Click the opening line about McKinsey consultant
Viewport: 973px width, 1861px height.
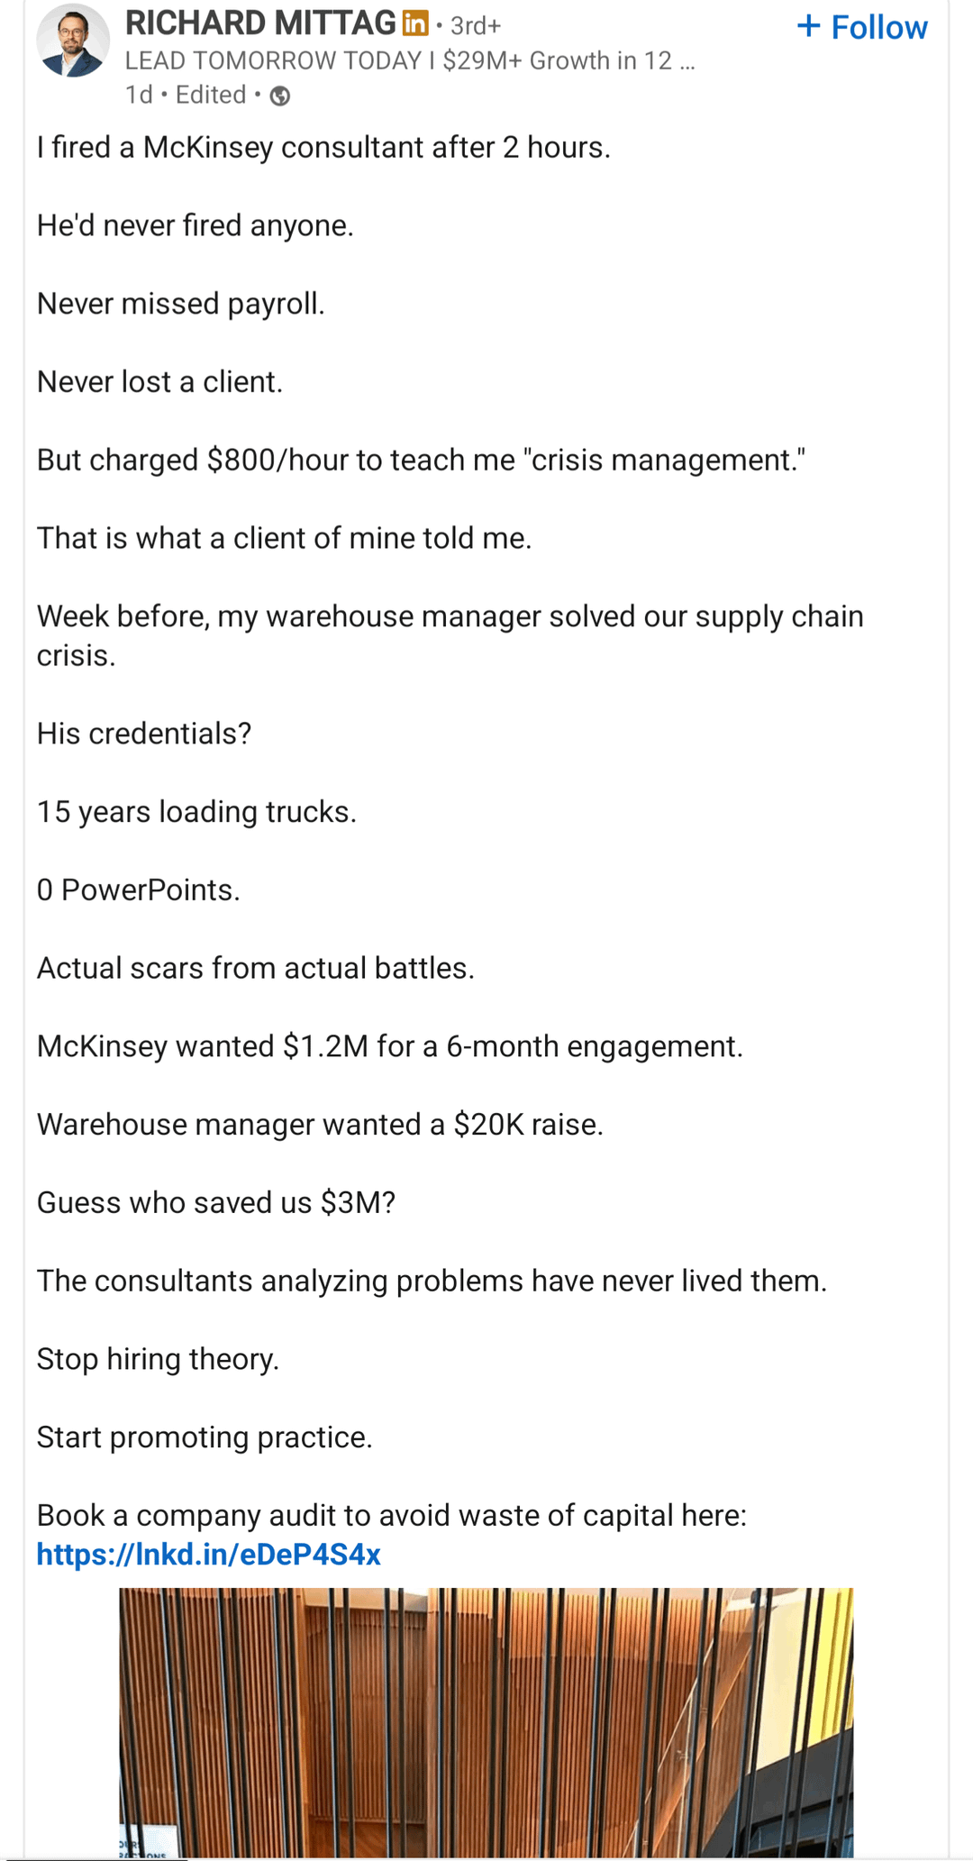point(323,147)
